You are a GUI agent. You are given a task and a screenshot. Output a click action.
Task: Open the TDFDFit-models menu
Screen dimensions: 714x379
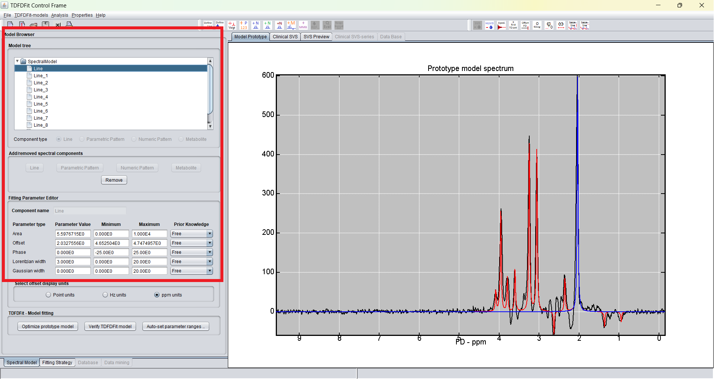tap(31, 15)
